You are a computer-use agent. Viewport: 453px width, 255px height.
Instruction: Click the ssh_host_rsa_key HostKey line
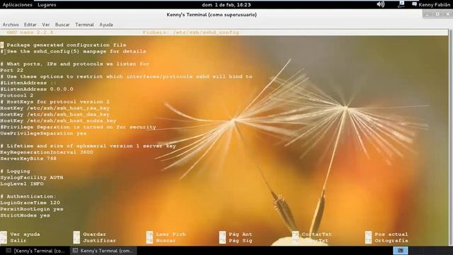55,108
